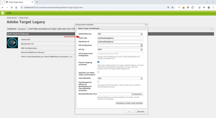216x118 pixels.
Task: Click Verbindung zu Adobe Target herstellen
Action: (x=129, y=103)
